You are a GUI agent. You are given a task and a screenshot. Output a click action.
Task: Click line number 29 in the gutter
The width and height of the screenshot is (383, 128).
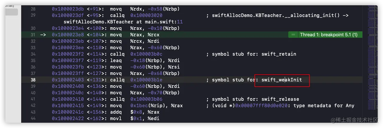(33, 16)
